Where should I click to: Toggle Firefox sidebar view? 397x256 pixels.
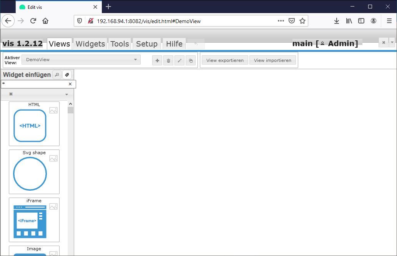361,21
